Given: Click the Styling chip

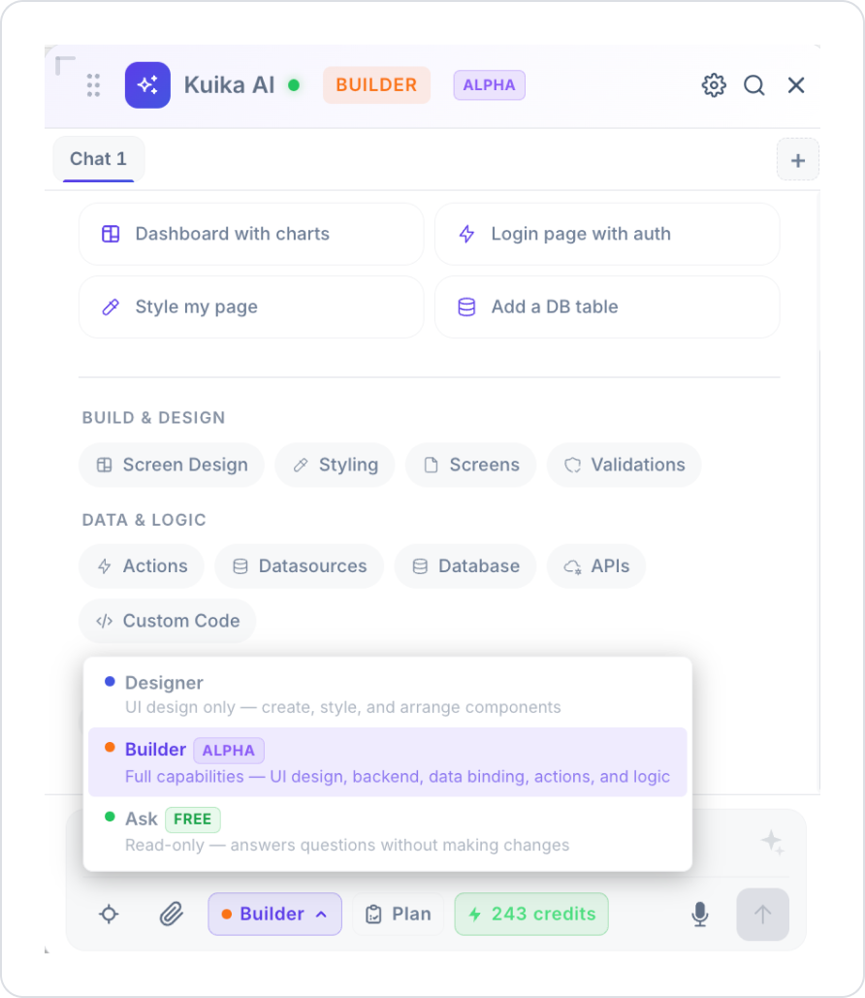Looking at the screenshot, I should tap(335, 466).
